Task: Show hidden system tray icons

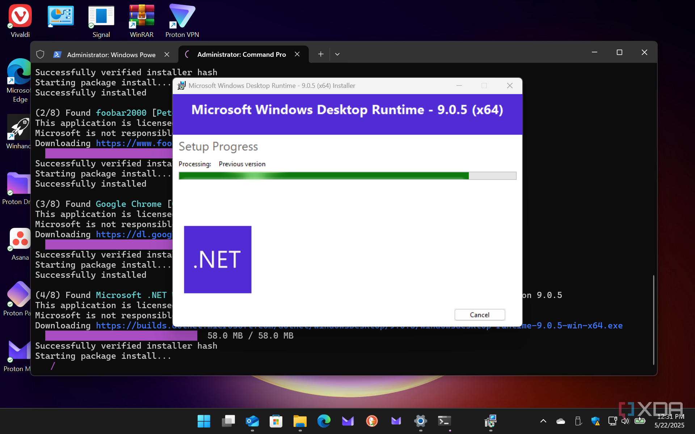Action: [x=543, y=421]
